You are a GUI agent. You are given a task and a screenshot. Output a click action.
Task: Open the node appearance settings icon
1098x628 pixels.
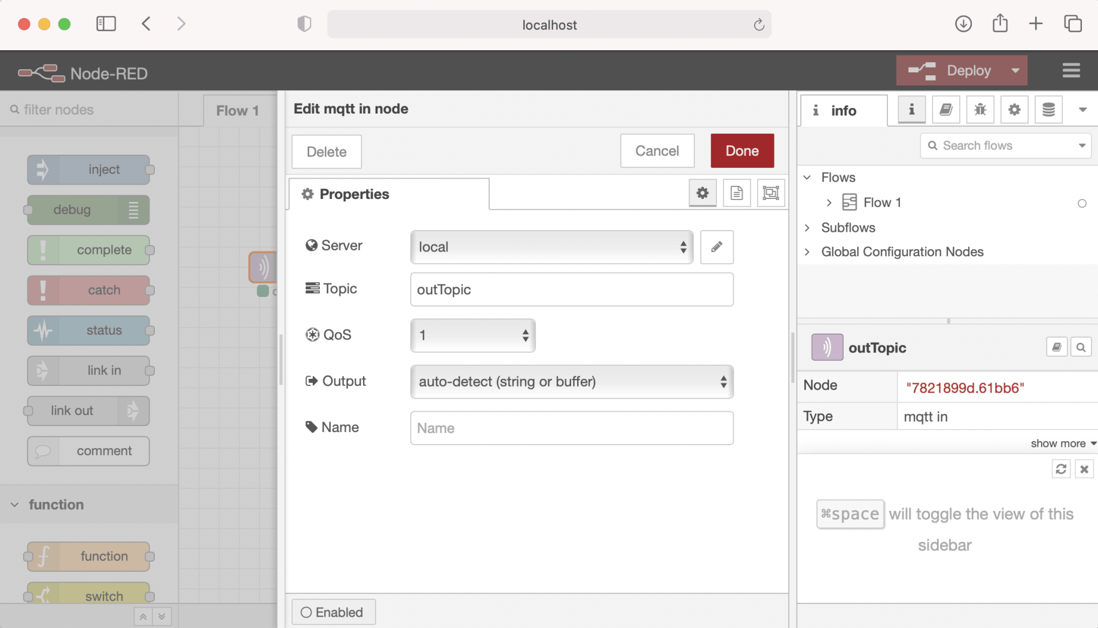click(770, 194)
